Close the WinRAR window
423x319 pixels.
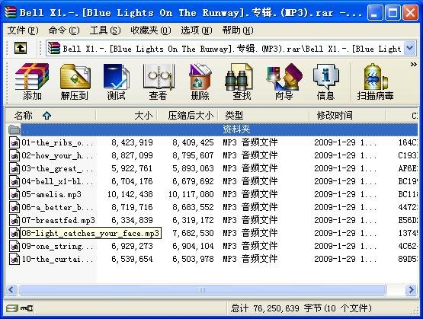click(x=410, y=13)
